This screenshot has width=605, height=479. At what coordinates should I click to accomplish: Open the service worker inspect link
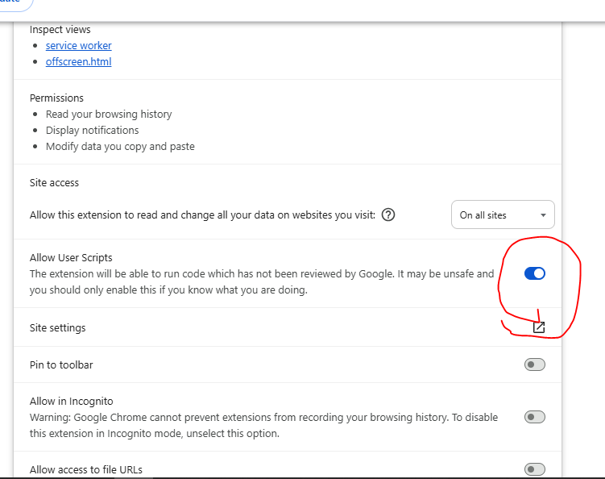point(78,46)
